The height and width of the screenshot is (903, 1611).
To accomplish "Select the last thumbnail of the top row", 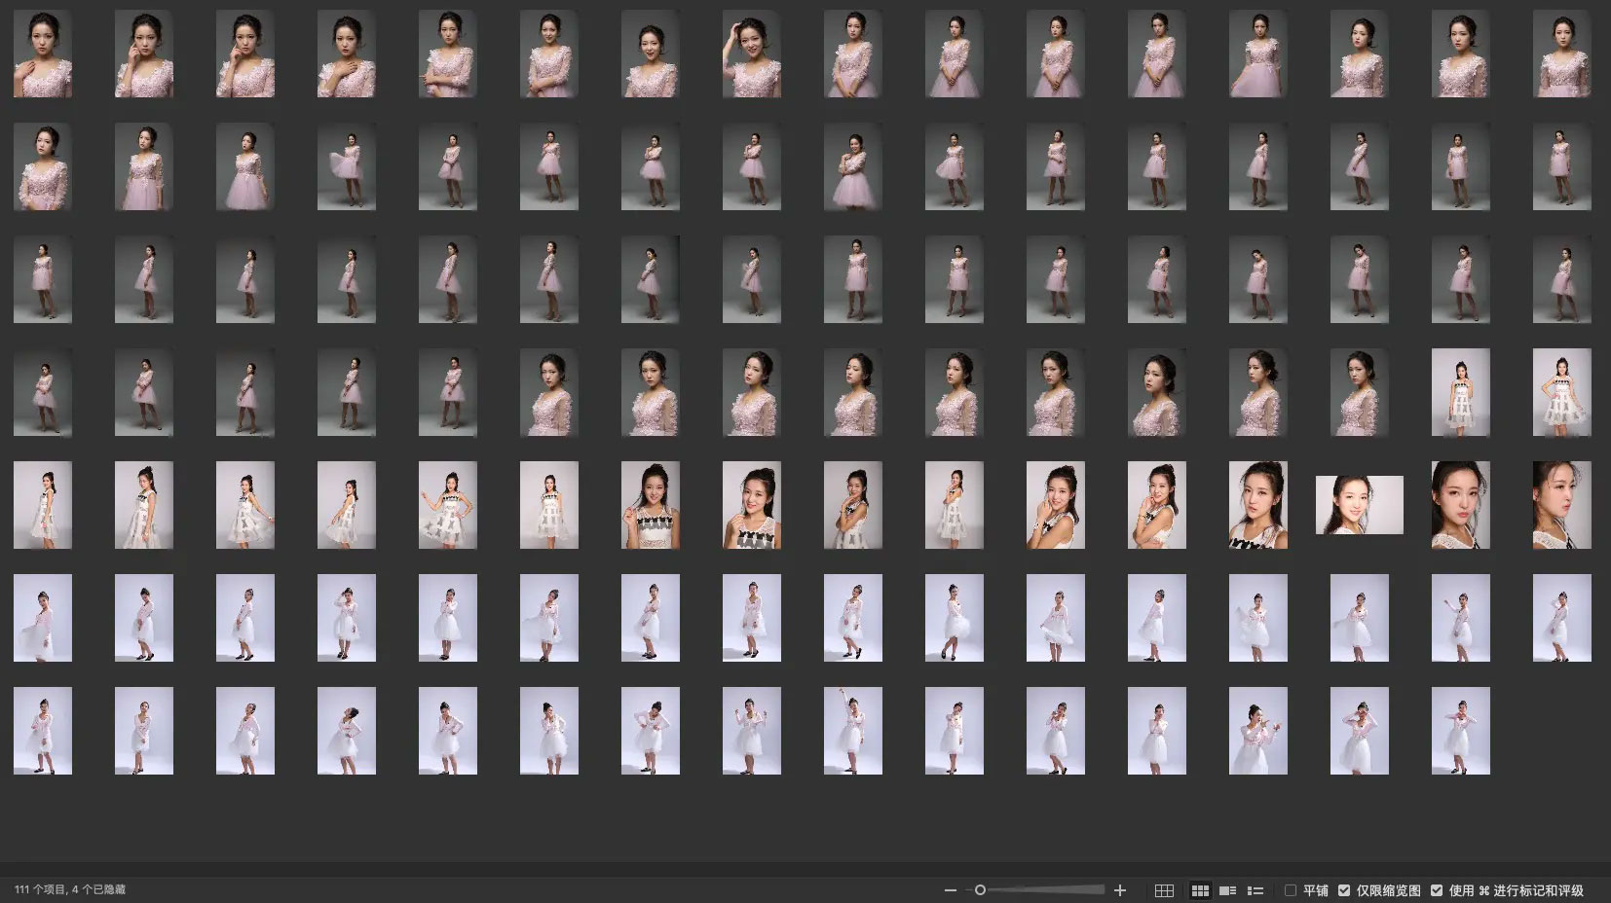I will (x=1561, y=54).
